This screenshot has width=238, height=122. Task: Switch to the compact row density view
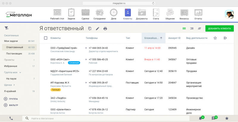pos(199,28)
